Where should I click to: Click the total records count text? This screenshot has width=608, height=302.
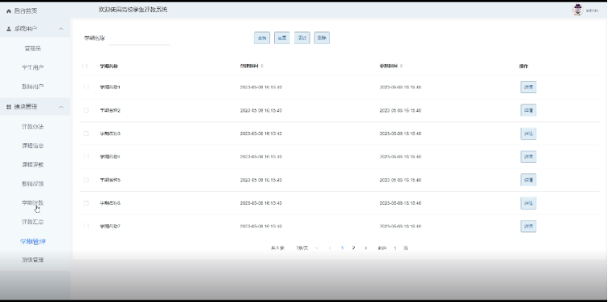[x=277, y=248]
